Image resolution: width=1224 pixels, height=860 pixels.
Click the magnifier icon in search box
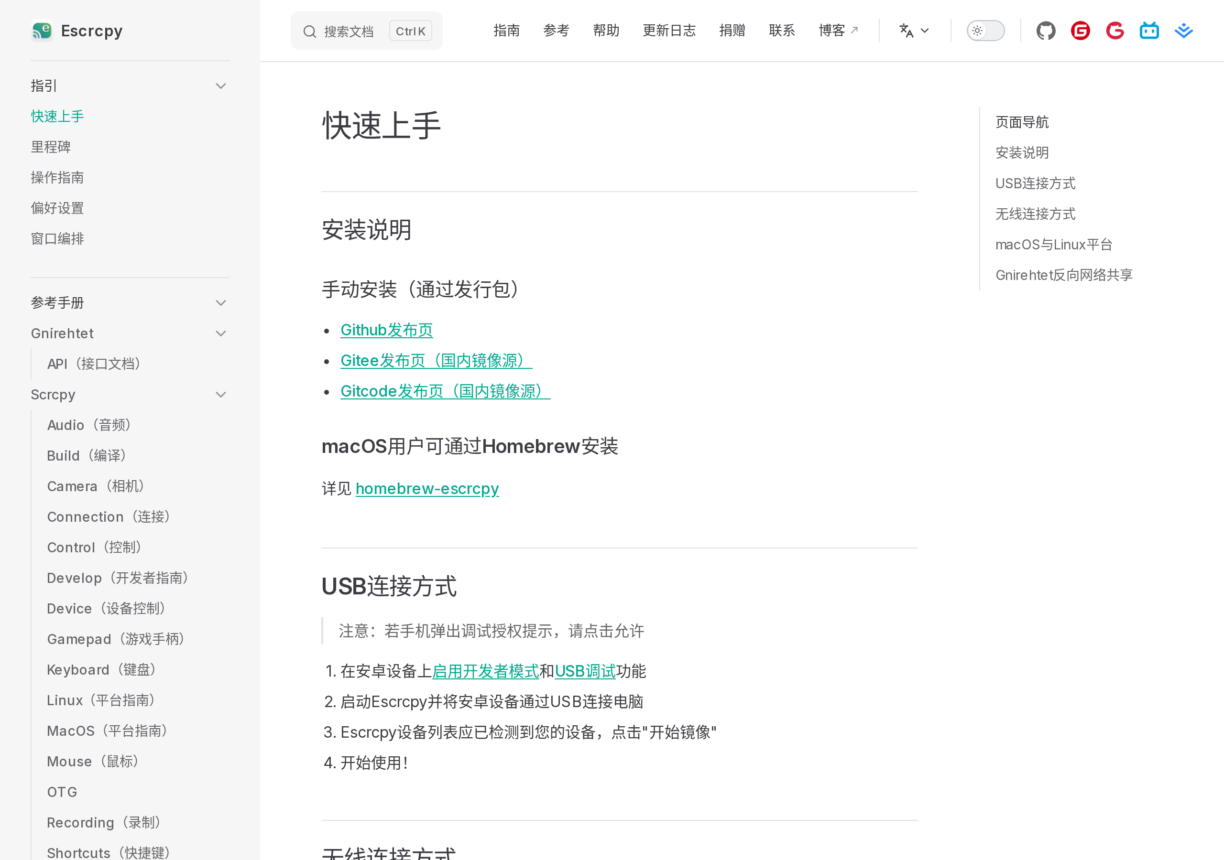[x=310, y=32]
